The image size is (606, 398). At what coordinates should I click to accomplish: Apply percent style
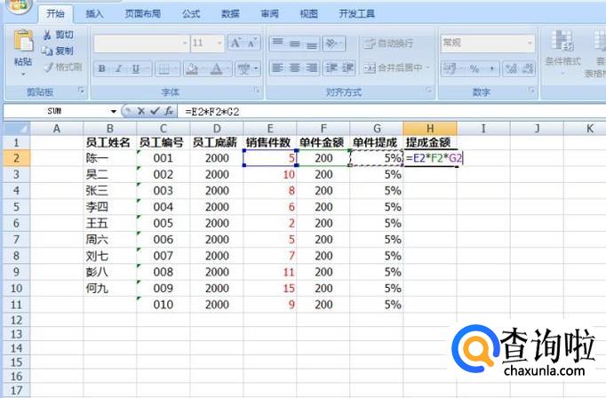tap(474, 68)
